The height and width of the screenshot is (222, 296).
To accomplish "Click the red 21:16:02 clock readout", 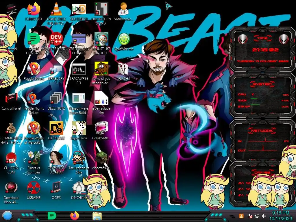I will (x=265, y=50).
